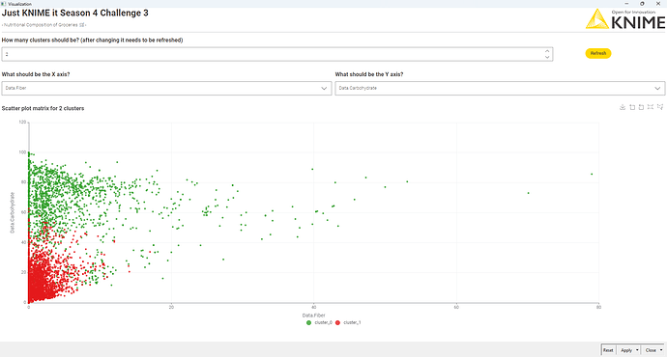
Task: Click the Close button in bottom bar
Action: 651,350
